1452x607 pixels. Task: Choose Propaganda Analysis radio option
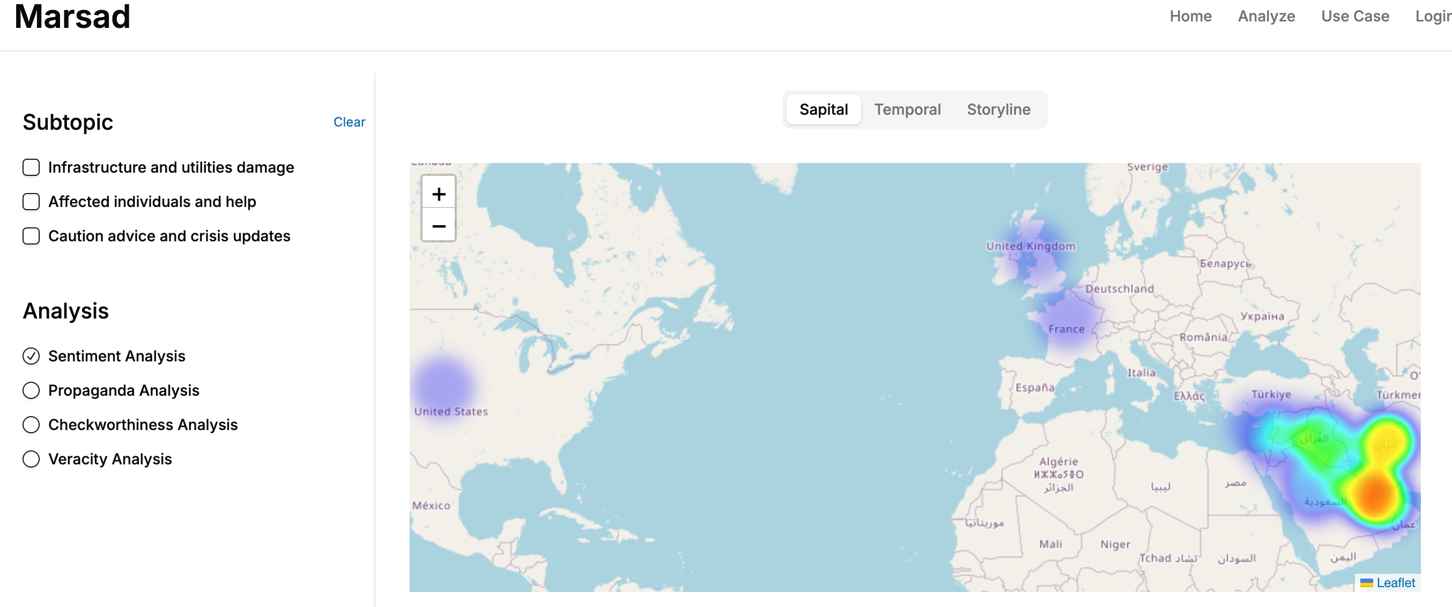click(x=31, y=390)
